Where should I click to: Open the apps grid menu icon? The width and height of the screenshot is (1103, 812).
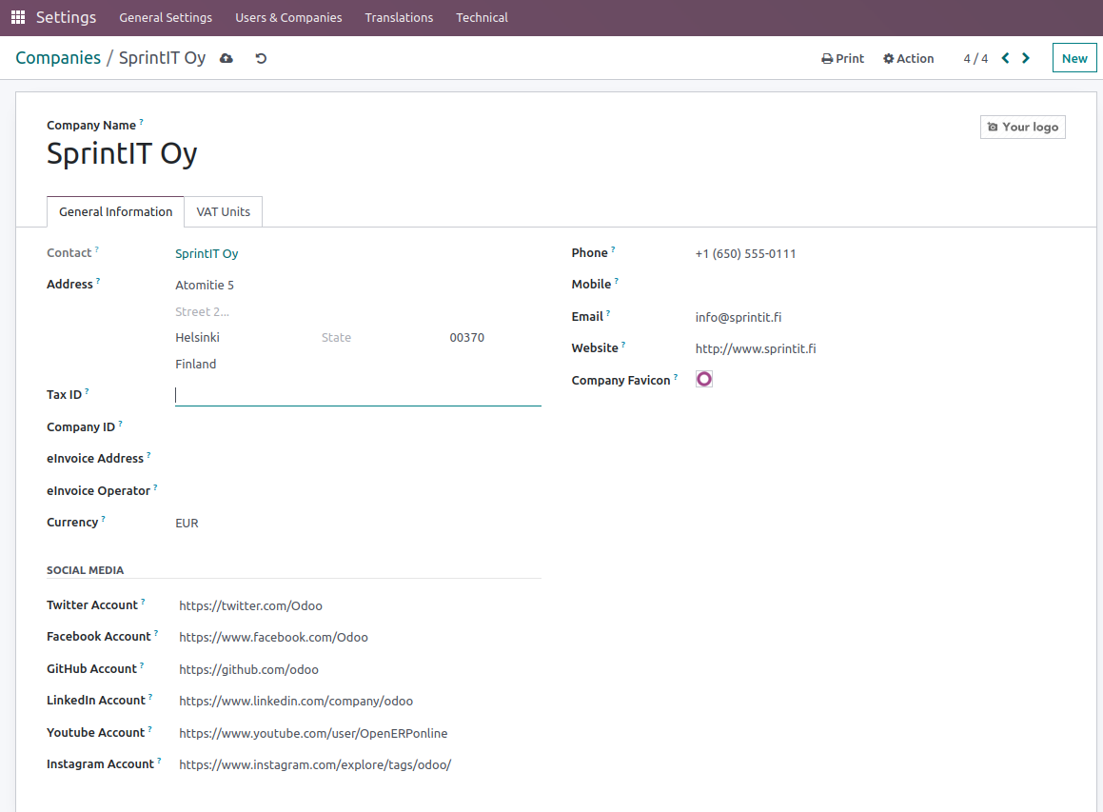click(x=18, y=17)
